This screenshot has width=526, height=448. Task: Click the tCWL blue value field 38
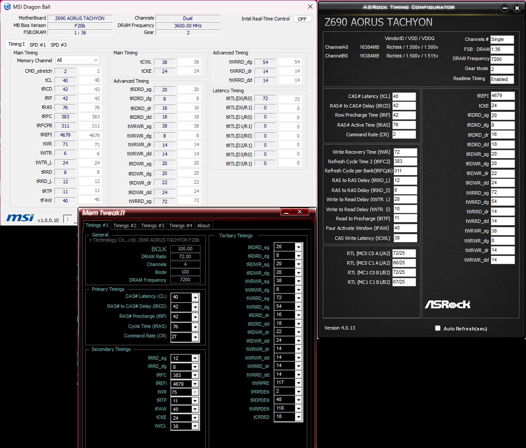point(164,62)
